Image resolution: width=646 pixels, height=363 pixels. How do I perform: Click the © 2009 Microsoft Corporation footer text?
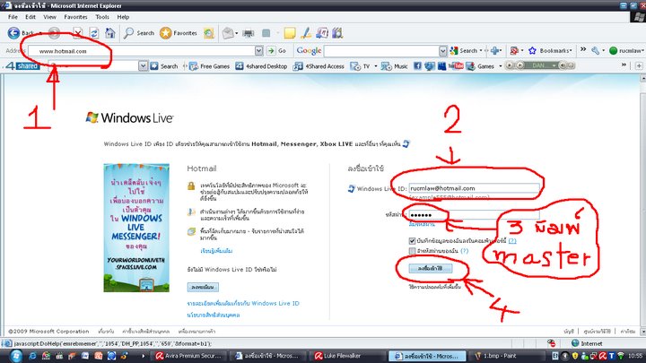pos(48,332)
